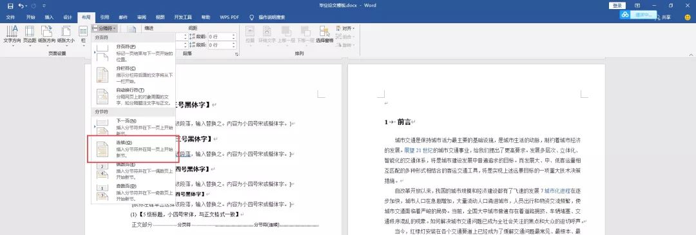Switch to the 插入 ribbon tab
The image size is (696, 235).
[x=49, y=17]
